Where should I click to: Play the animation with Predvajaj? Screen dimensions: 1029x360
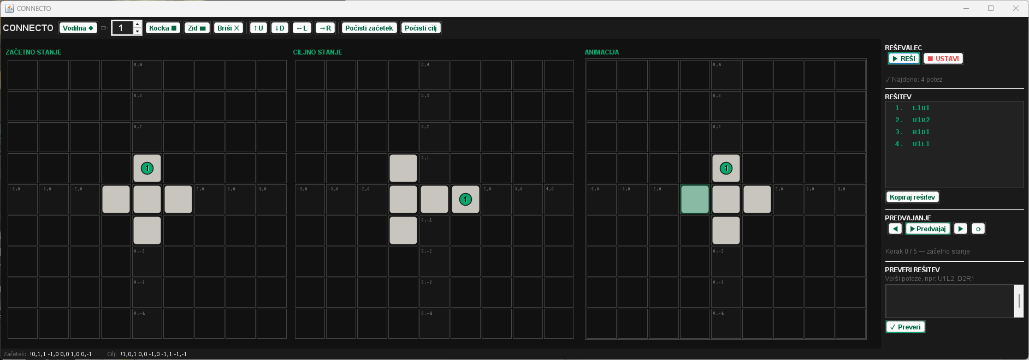[928, 229]
